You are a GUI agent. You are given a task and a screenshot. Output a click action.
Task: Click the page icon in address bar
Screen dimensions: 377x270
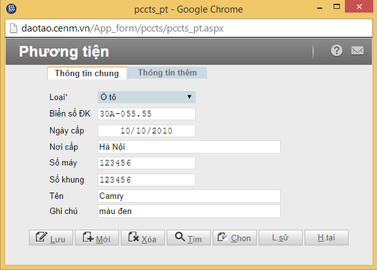pos(13,28)
